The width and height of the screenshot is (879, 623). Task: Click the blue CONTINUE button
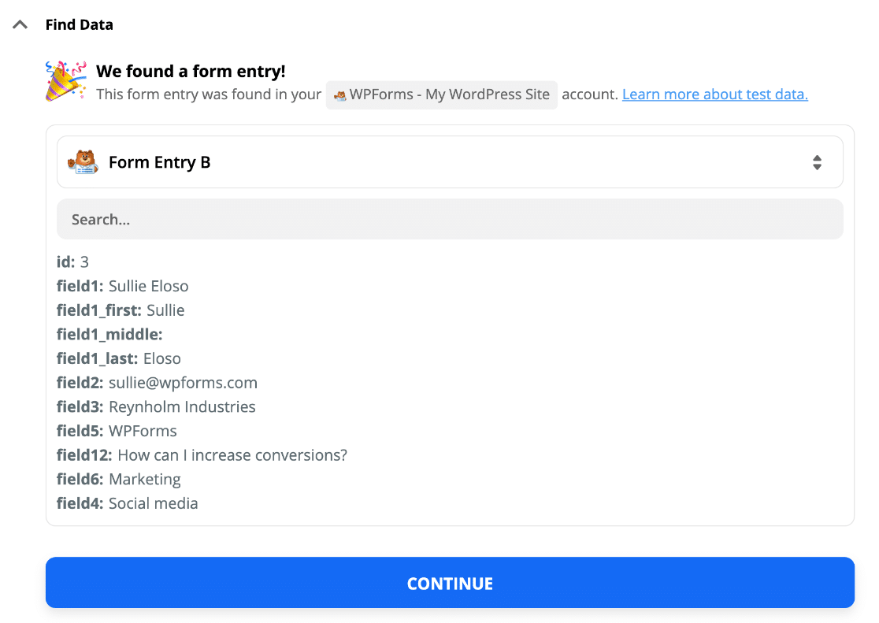point(450,583)
